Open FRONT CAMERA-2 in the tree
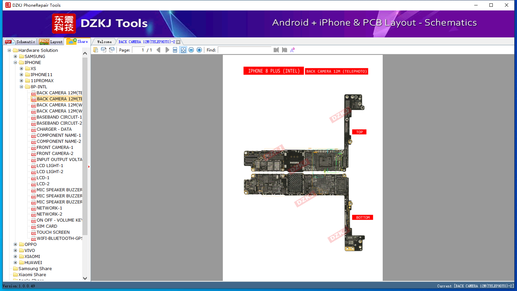517x291 pixels. point(55,154)
